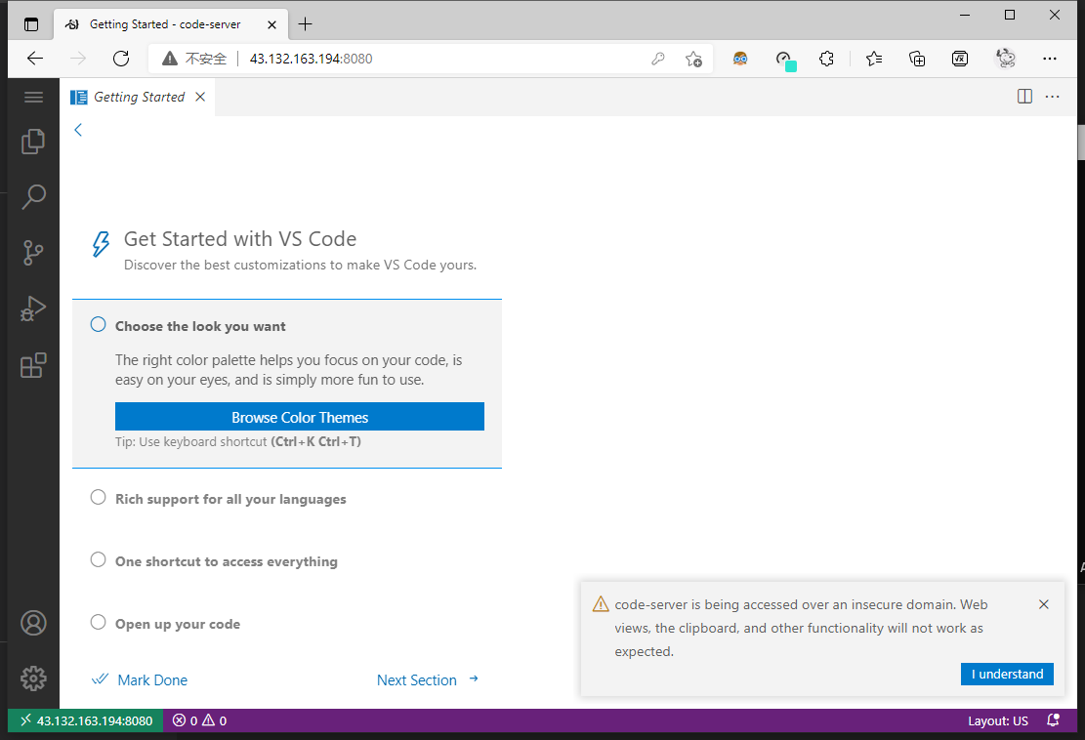Viewport: 1085px width, 740px height.
Task: Select 'Rich support for all your languages' step
Action: [230, 499]
